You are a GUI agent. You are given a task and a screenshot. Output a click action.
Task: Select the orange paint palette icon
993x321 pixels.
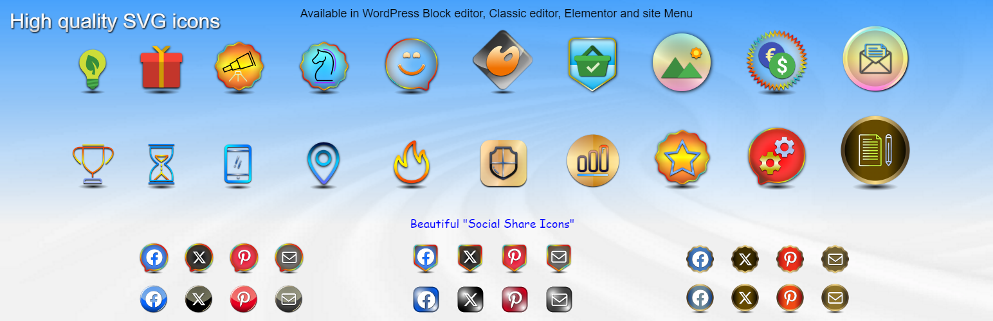[x=502, y=61]
